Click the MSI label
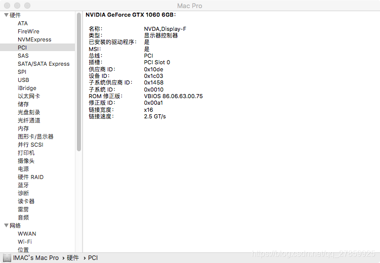This screenshot has height=263, width=380. click(95, 49)
